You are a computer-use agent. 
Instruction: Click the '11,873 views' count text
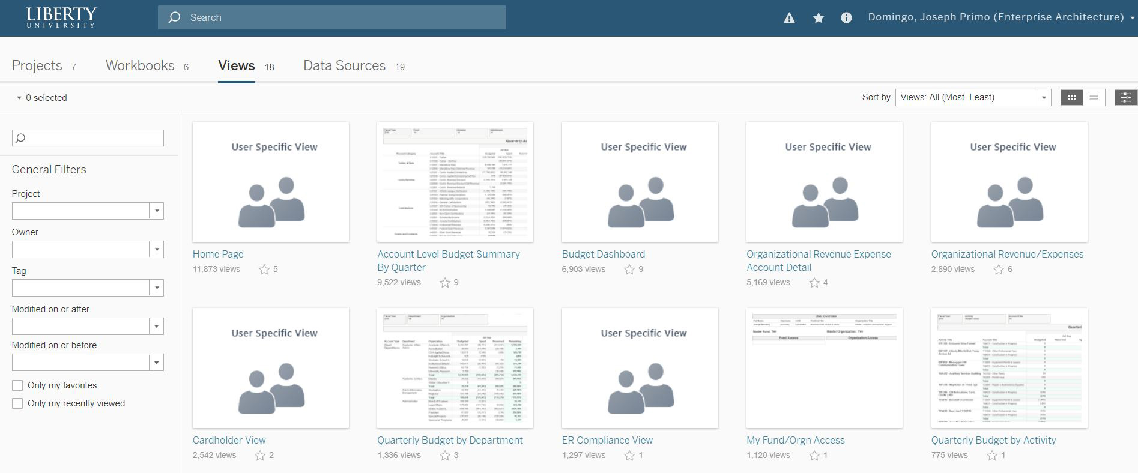(x=216, y=270)
